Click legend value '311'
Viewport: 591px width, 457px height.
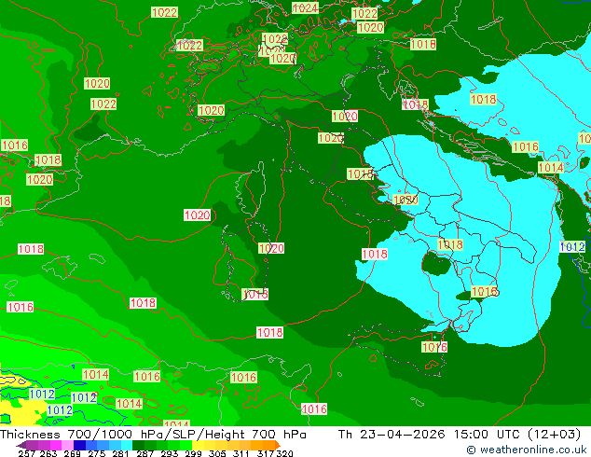click(x=241, y=453)
